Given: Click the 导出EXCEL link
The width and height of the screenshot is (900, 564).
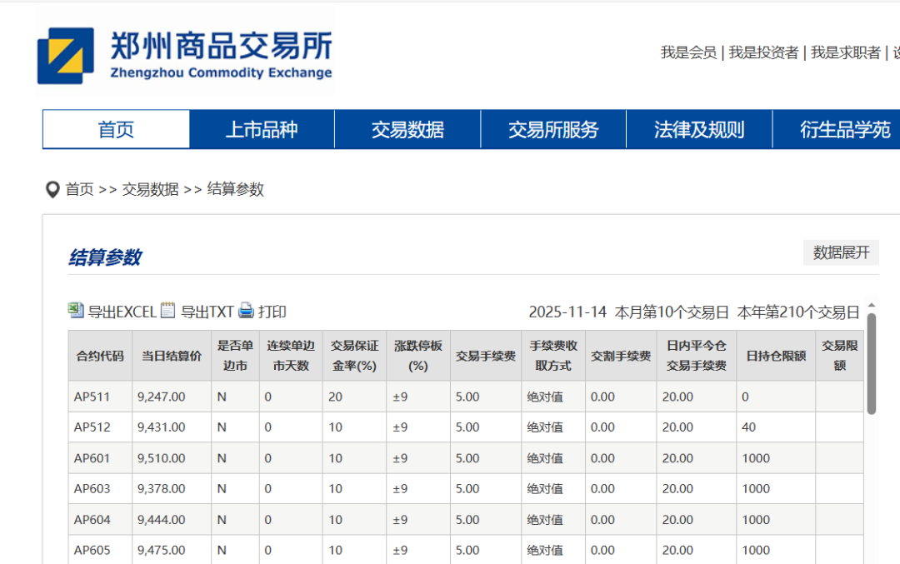Looking at the screenshot, I should pos(122,312).
